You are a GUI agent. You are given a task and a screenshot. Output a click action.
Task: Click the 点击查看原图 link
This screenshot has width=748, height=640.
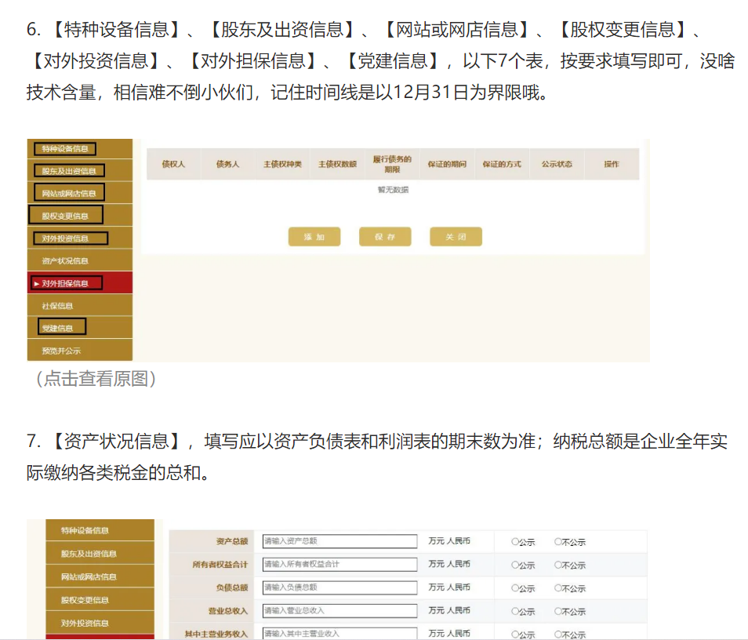(x=96, y=379)
